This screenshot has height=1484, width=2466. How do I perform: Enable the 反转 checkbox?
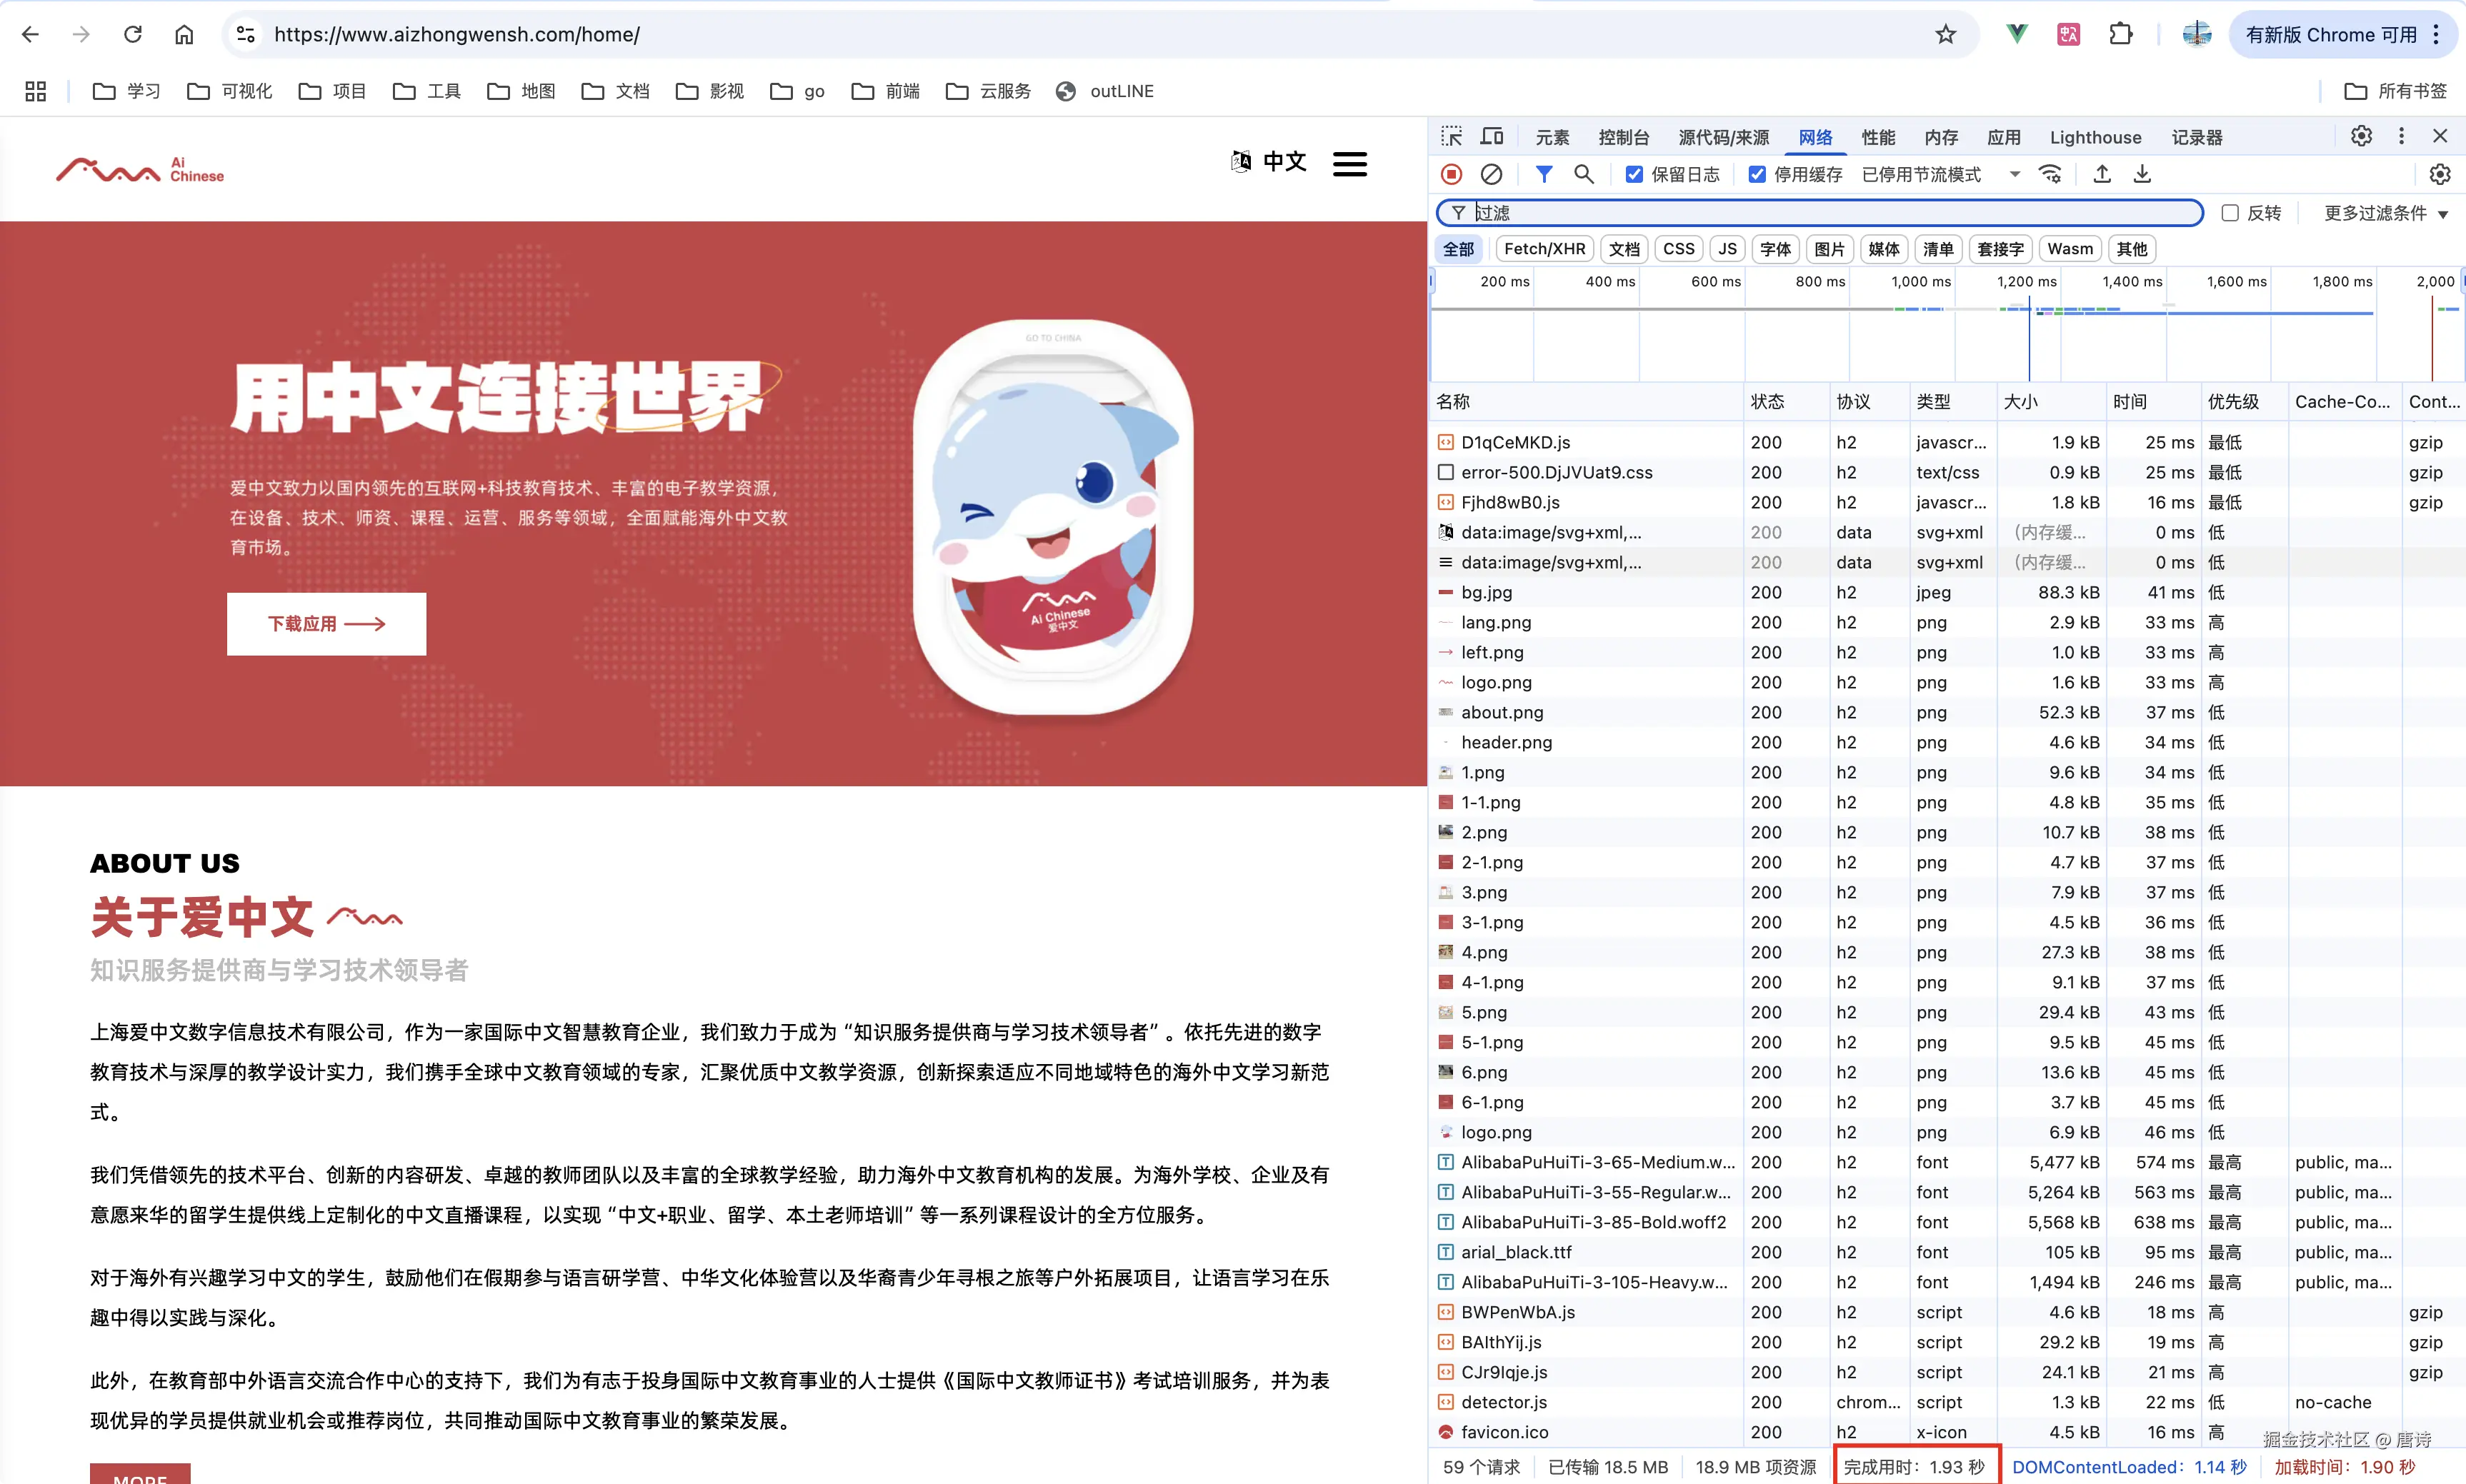pos(2229,213)
